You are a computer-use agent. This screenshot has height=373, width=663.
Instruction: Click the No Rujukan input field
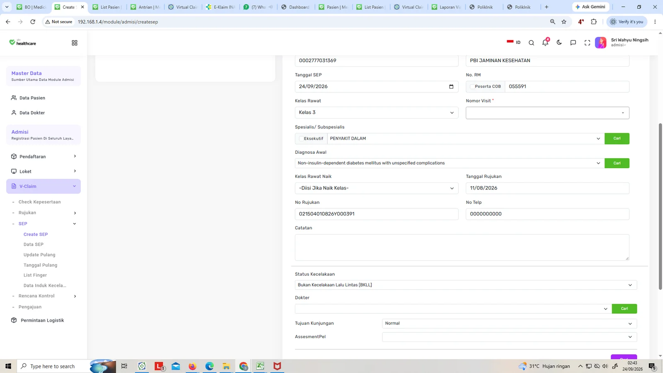[x=377, y=214]
